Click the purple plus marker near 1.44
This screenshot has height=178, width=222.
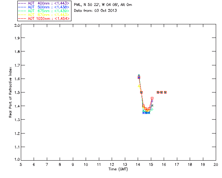point(152,101)
